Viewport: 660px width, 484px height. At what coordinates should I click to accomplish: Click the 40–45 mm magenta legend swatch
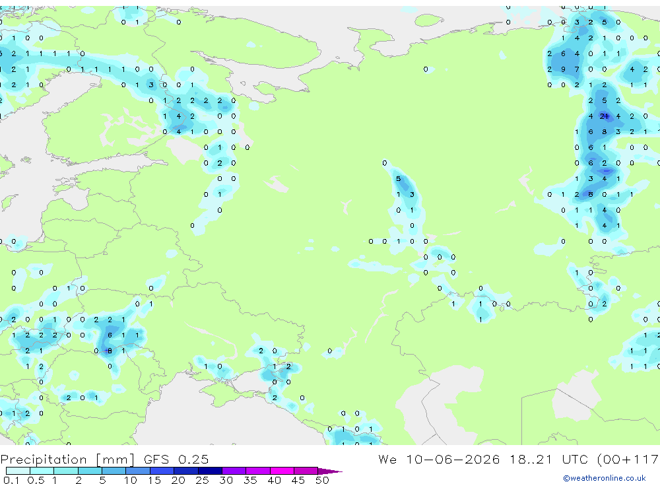tap(282, 471)
